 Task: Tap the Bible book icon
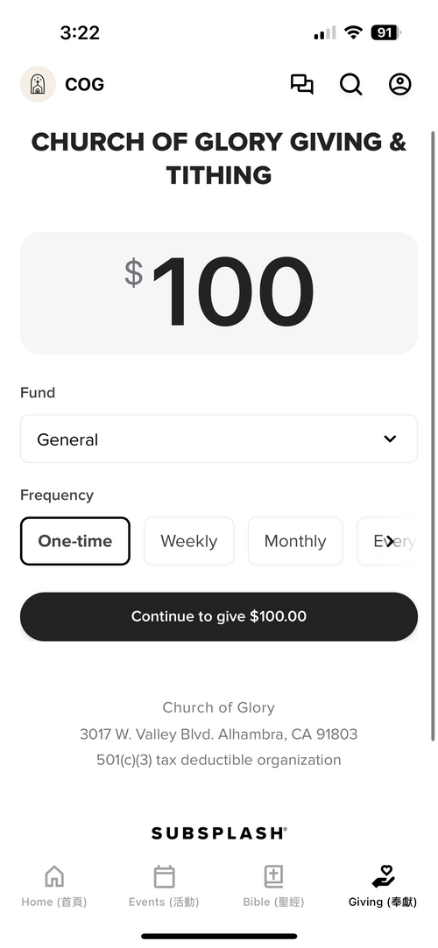tap(273, 875)
